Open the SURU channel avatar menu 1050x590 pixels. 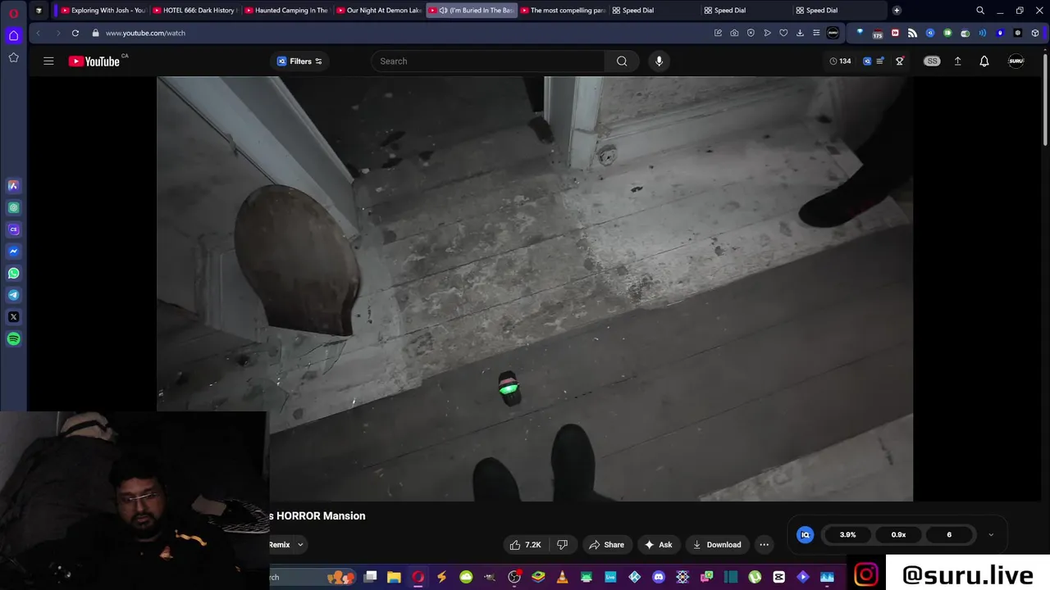[x=1016, y=61]
